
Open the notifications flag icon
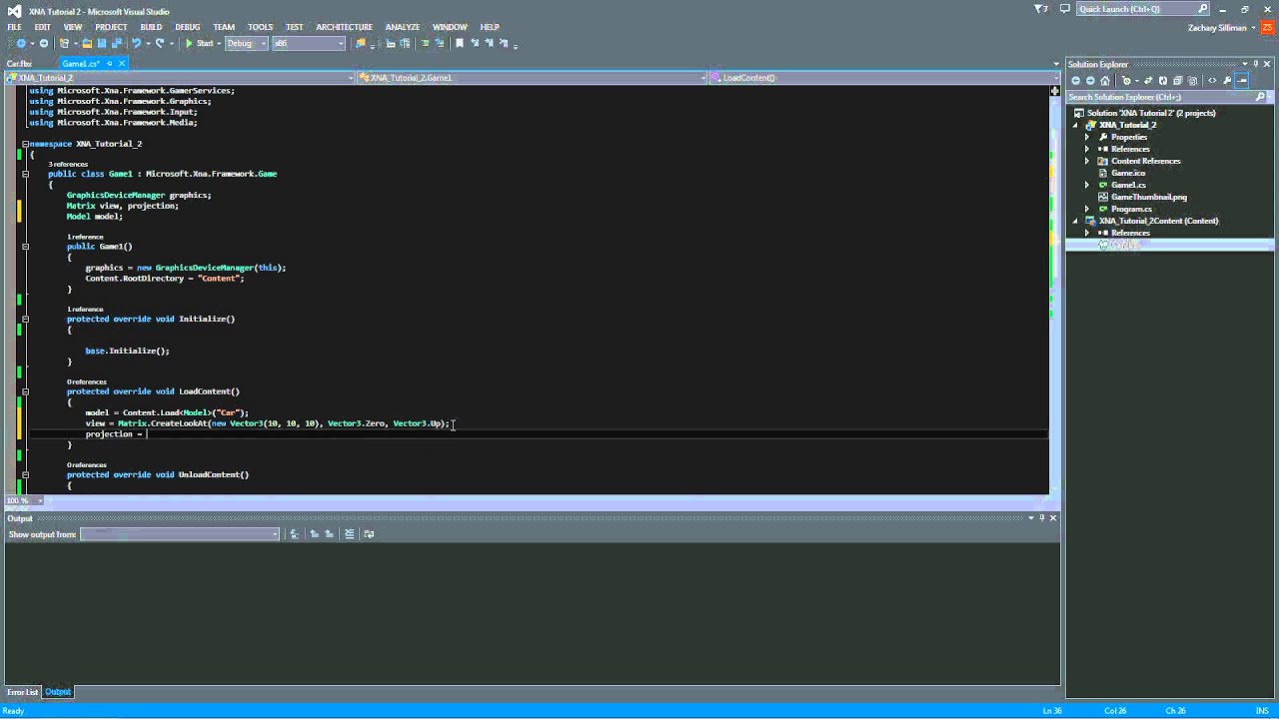[x=1042, y=9]
